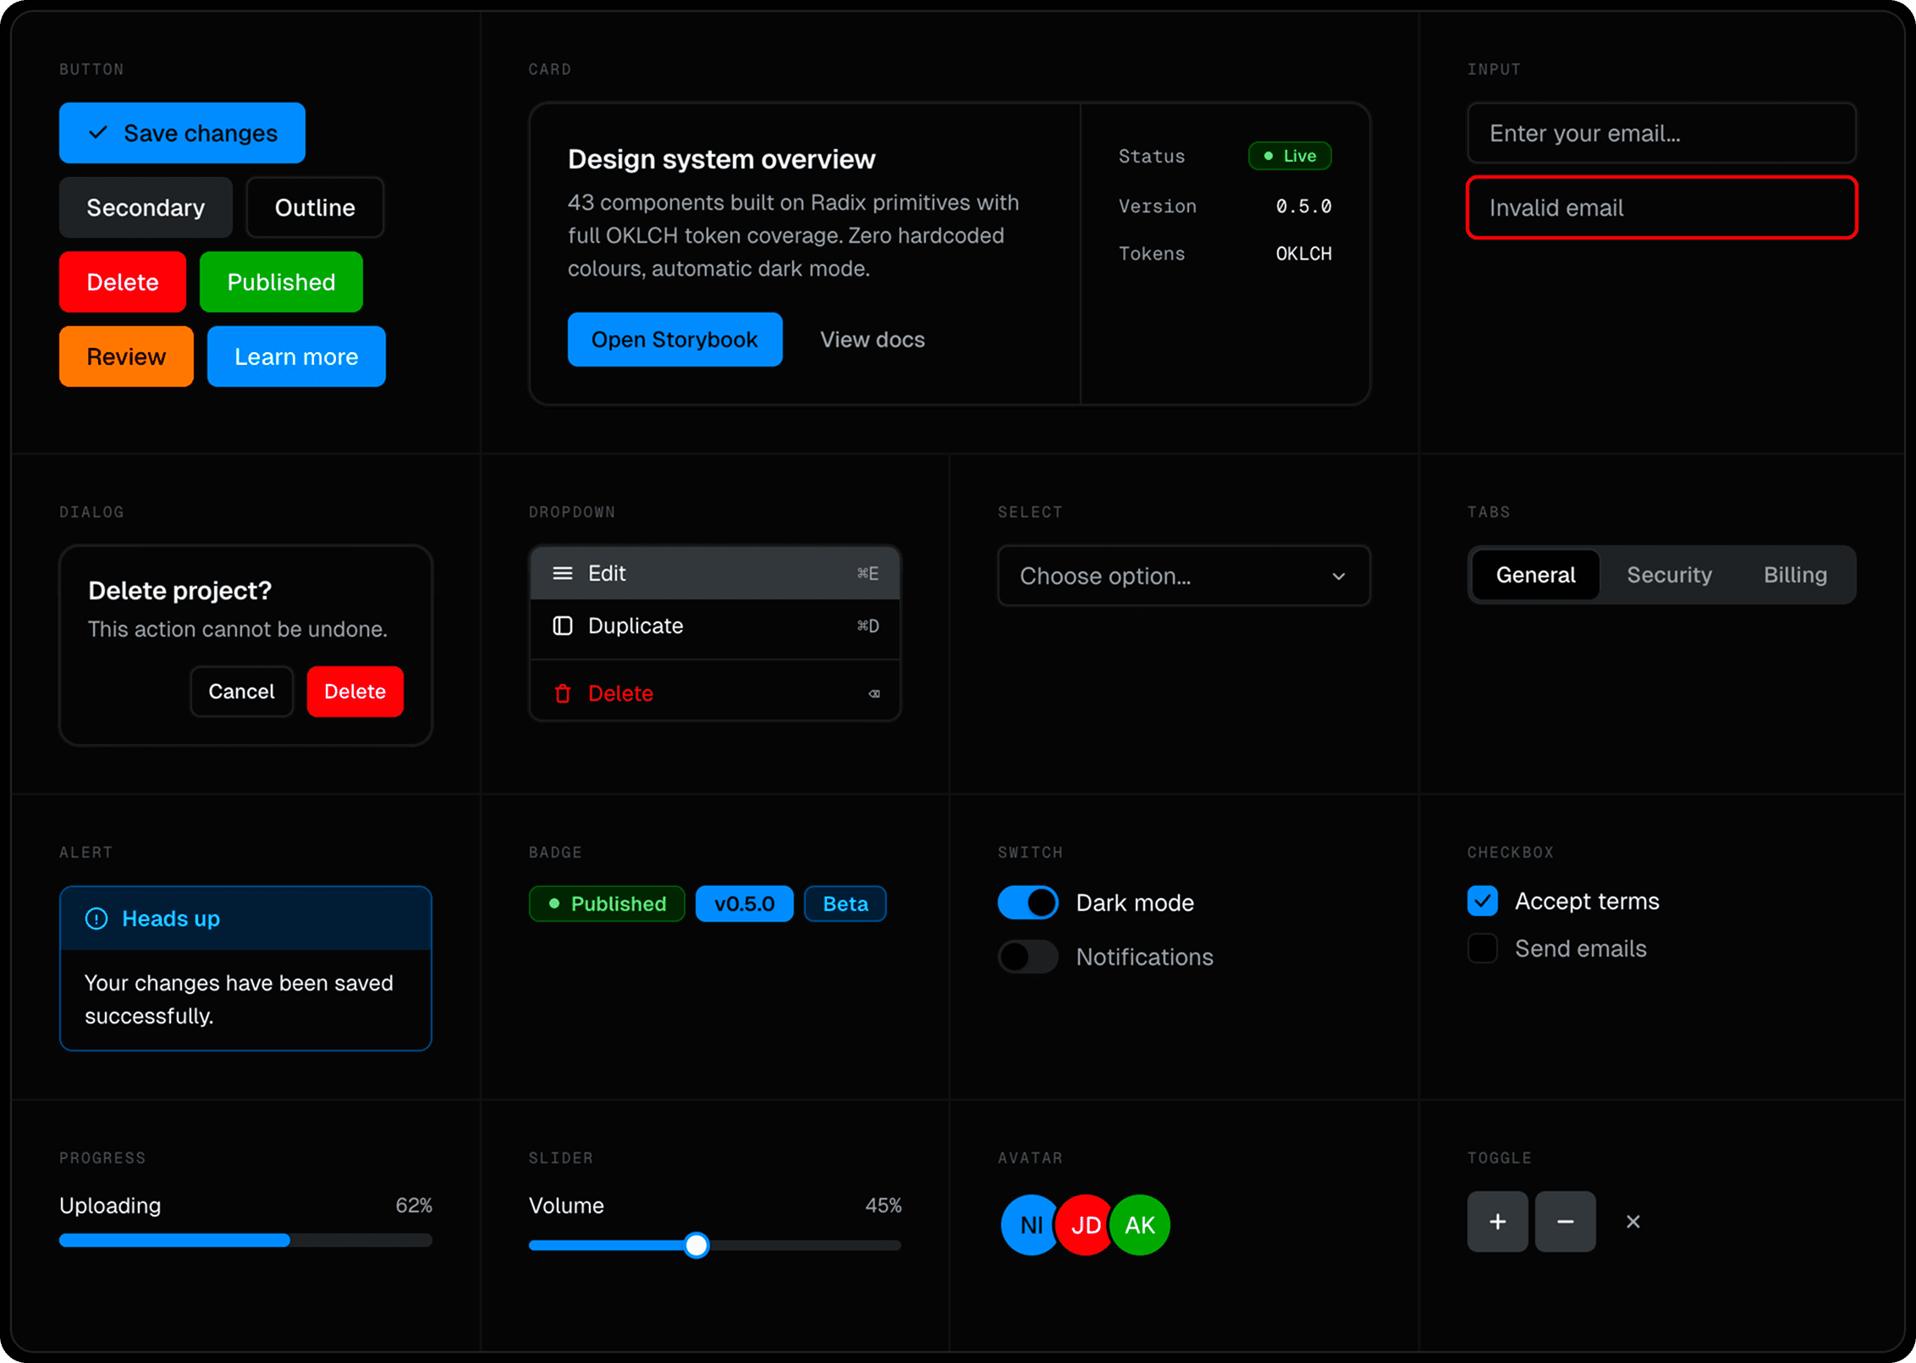The height and width of the screenshot is (1363, 1916).
Task: Click the plus icon in the Toggle section
Action: [1497, 1222]
